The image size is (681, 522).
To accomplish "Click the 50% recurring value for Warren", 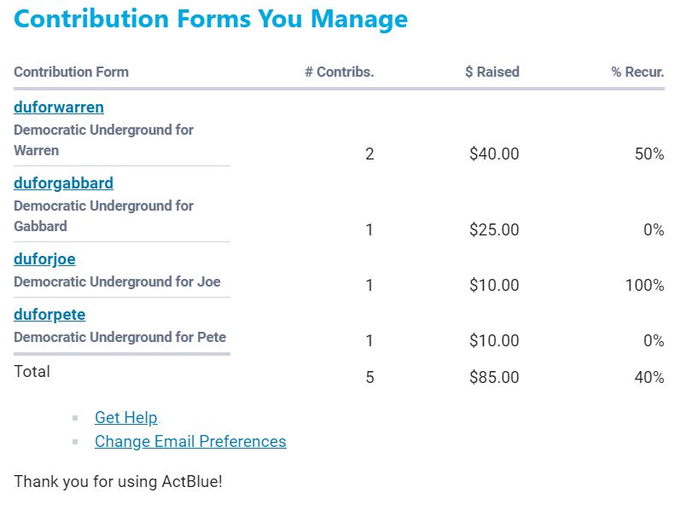I will (649, 154).
